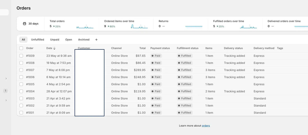Tick the select-all orders checkbox in header
Image resolution: width=308 pixels, height=135 pixels.
coord(21,48)
